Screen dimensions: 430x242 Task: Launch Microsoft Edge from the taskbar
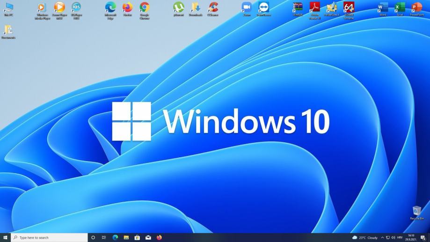click(115, 238)
